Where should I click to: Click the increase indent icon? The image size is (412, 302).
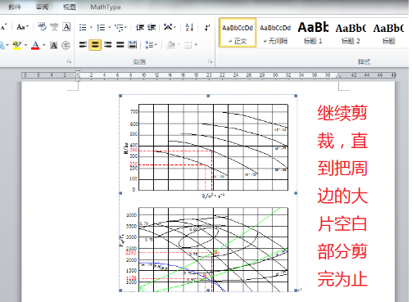(x=152, y=27)
